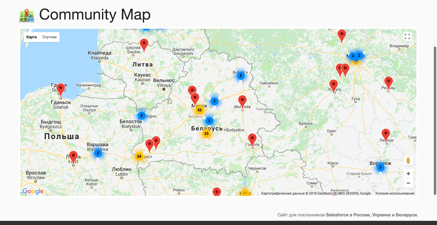Open the Условия использования link
Viewport: 437px width, 225px height.
395,194
